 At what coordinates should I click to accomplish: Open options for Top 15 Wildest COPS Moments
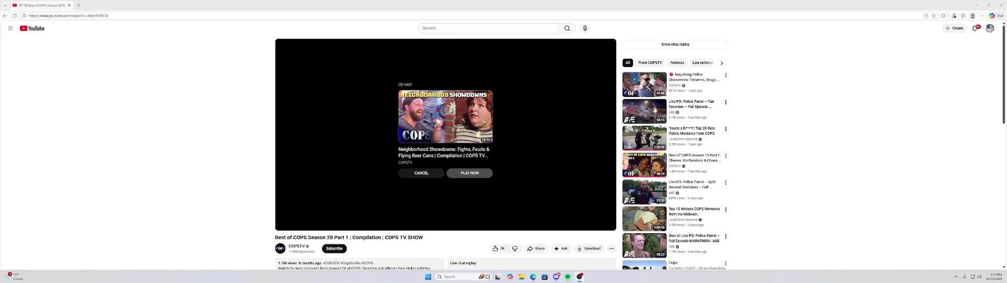pyautogui.click(x=726, y=210)
